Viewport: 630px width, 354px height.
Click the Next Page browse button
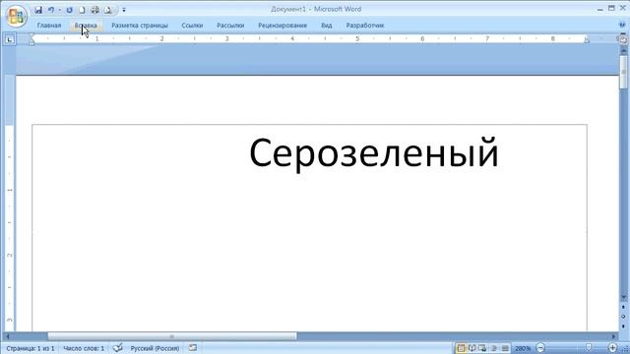623,326
